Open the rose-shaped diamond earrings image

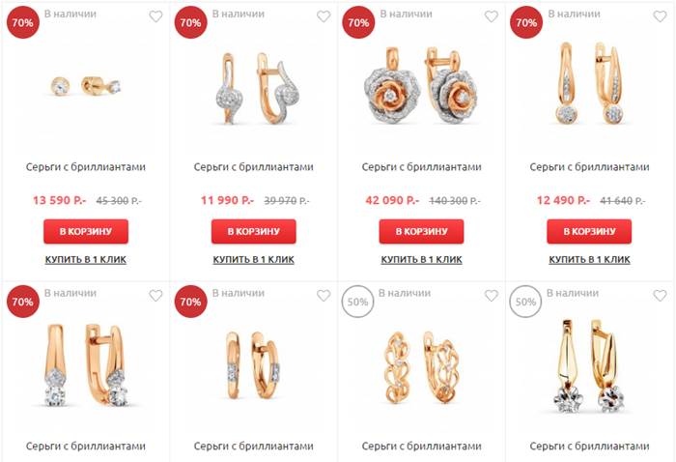[x=421, y=86]
